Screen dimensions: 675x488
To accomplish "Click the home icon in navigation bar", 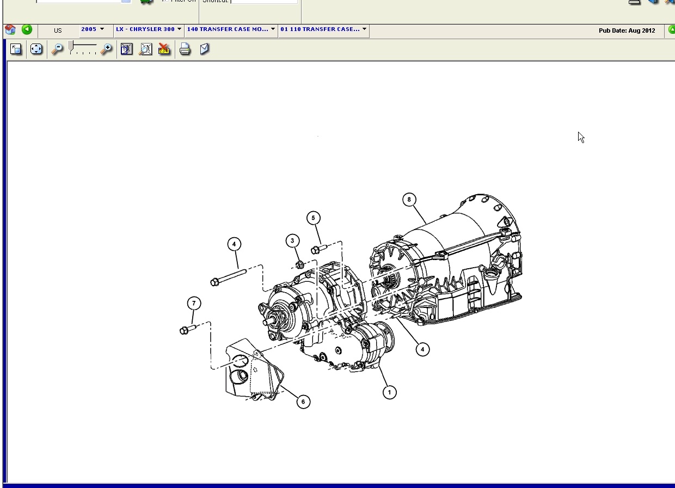I will click(10, 30).
